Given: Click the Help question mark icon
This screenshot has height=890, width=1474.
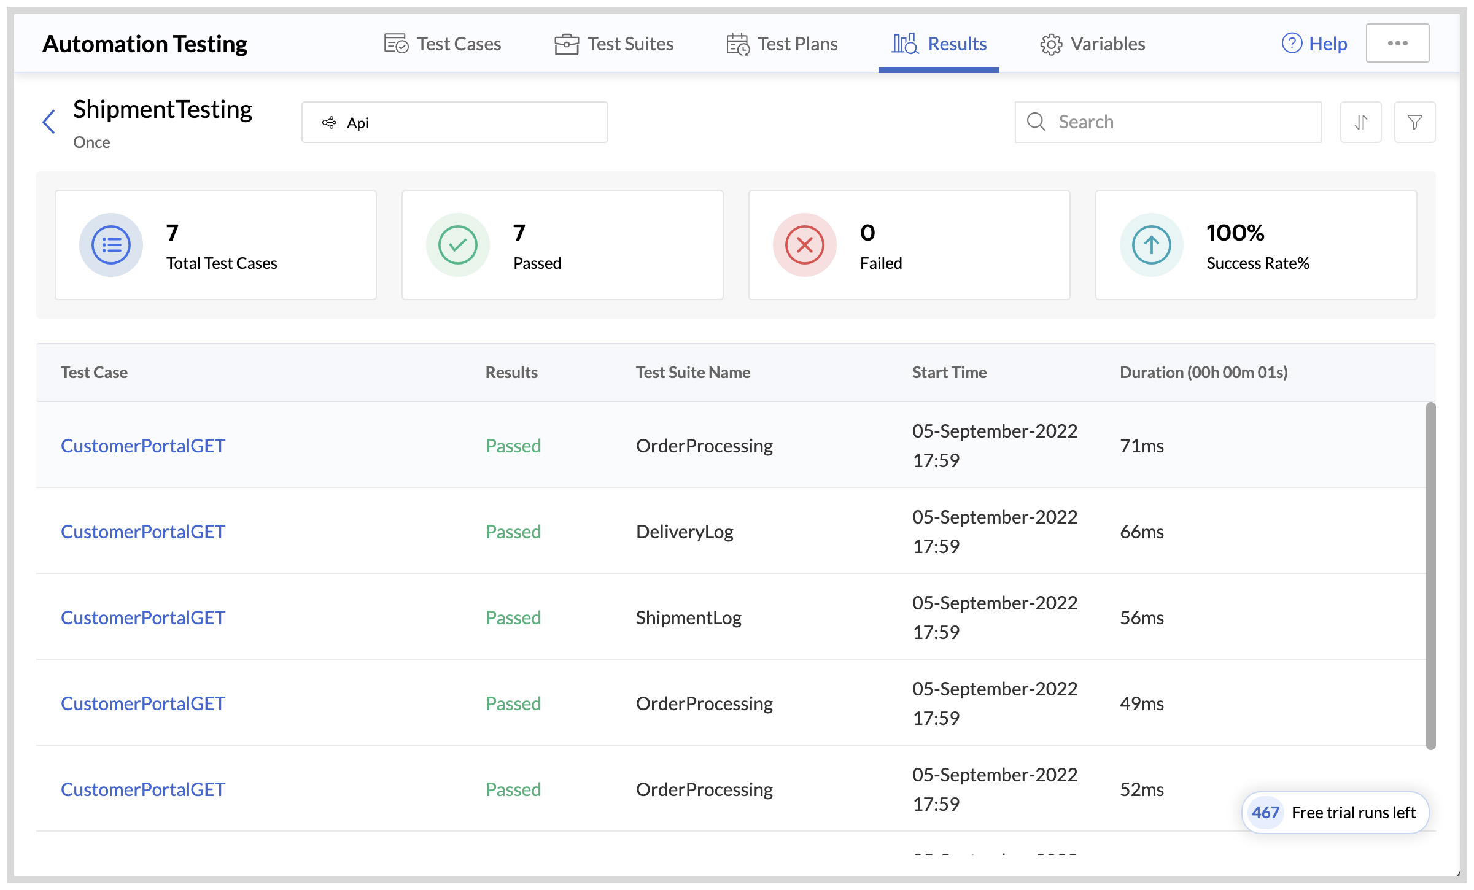Looking at the screenshot, I should tap(1291, 43).
